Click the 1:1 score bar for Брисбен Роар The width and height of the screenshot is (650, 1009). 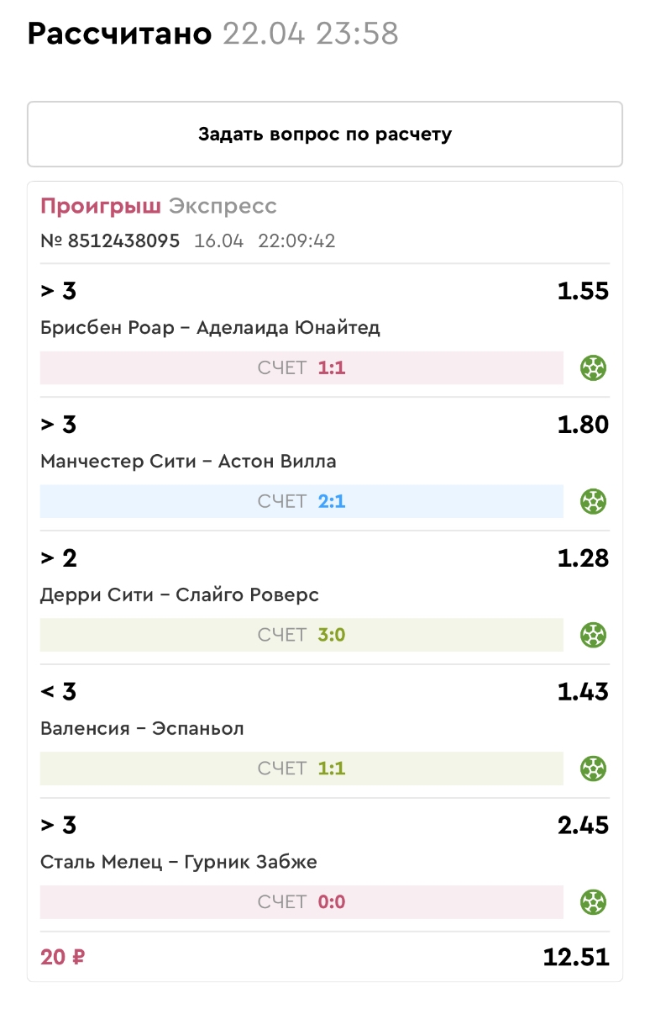(301, 367)
